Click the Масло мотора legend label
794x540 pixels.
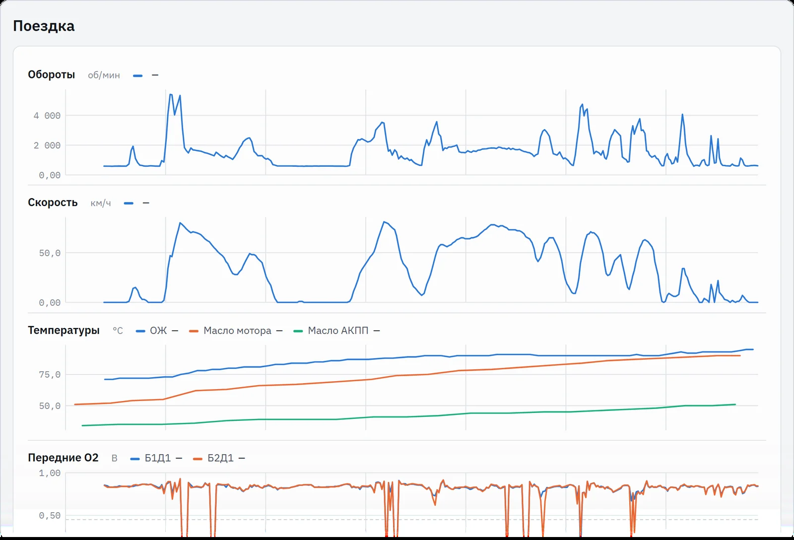pos(237,331)
